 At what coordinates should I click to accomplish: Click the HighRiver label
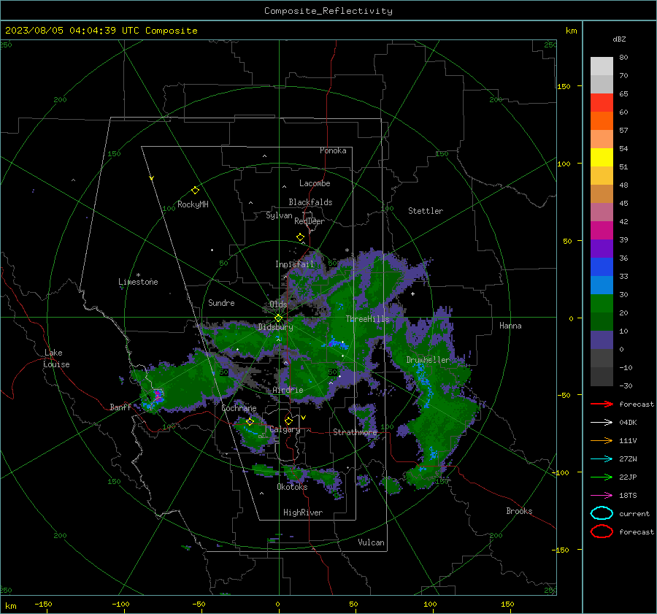(303, 513)
